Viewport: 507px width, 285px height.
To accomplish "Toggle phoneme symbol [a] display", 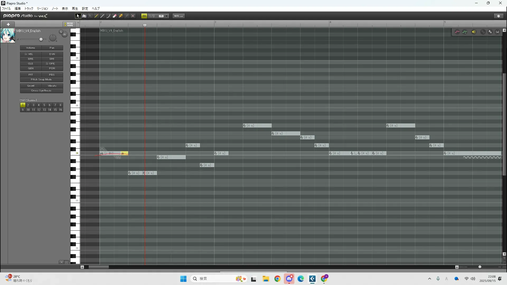I will [x=497, y=32].
